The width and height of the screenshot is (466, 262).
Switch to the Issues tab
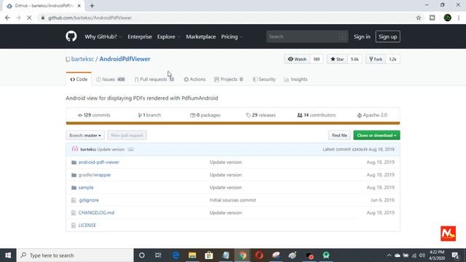coord(111,79)
